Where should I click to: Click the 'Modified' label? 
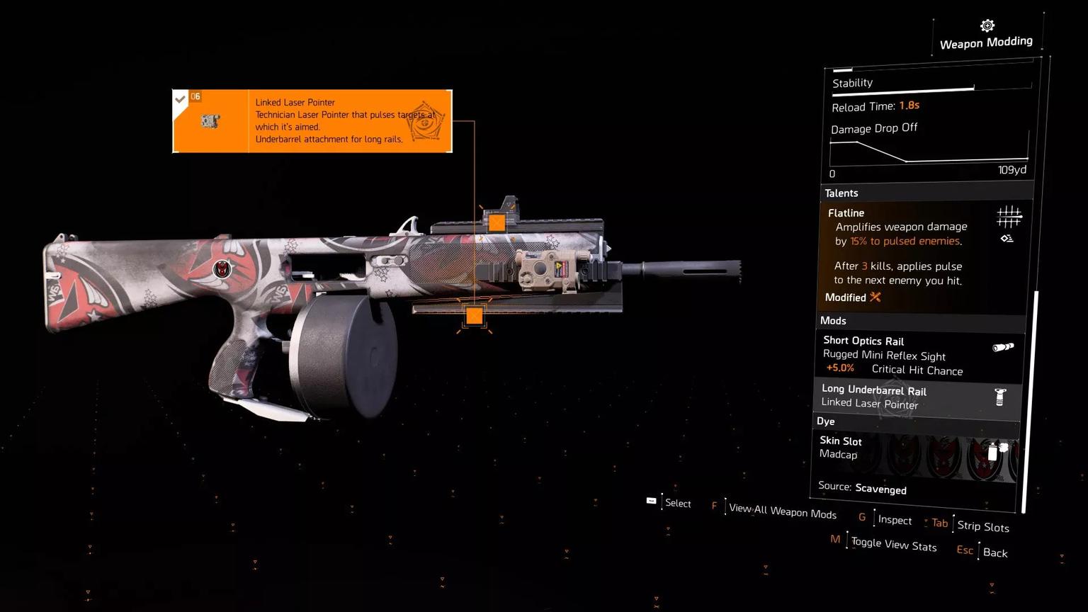coord(846,297)
